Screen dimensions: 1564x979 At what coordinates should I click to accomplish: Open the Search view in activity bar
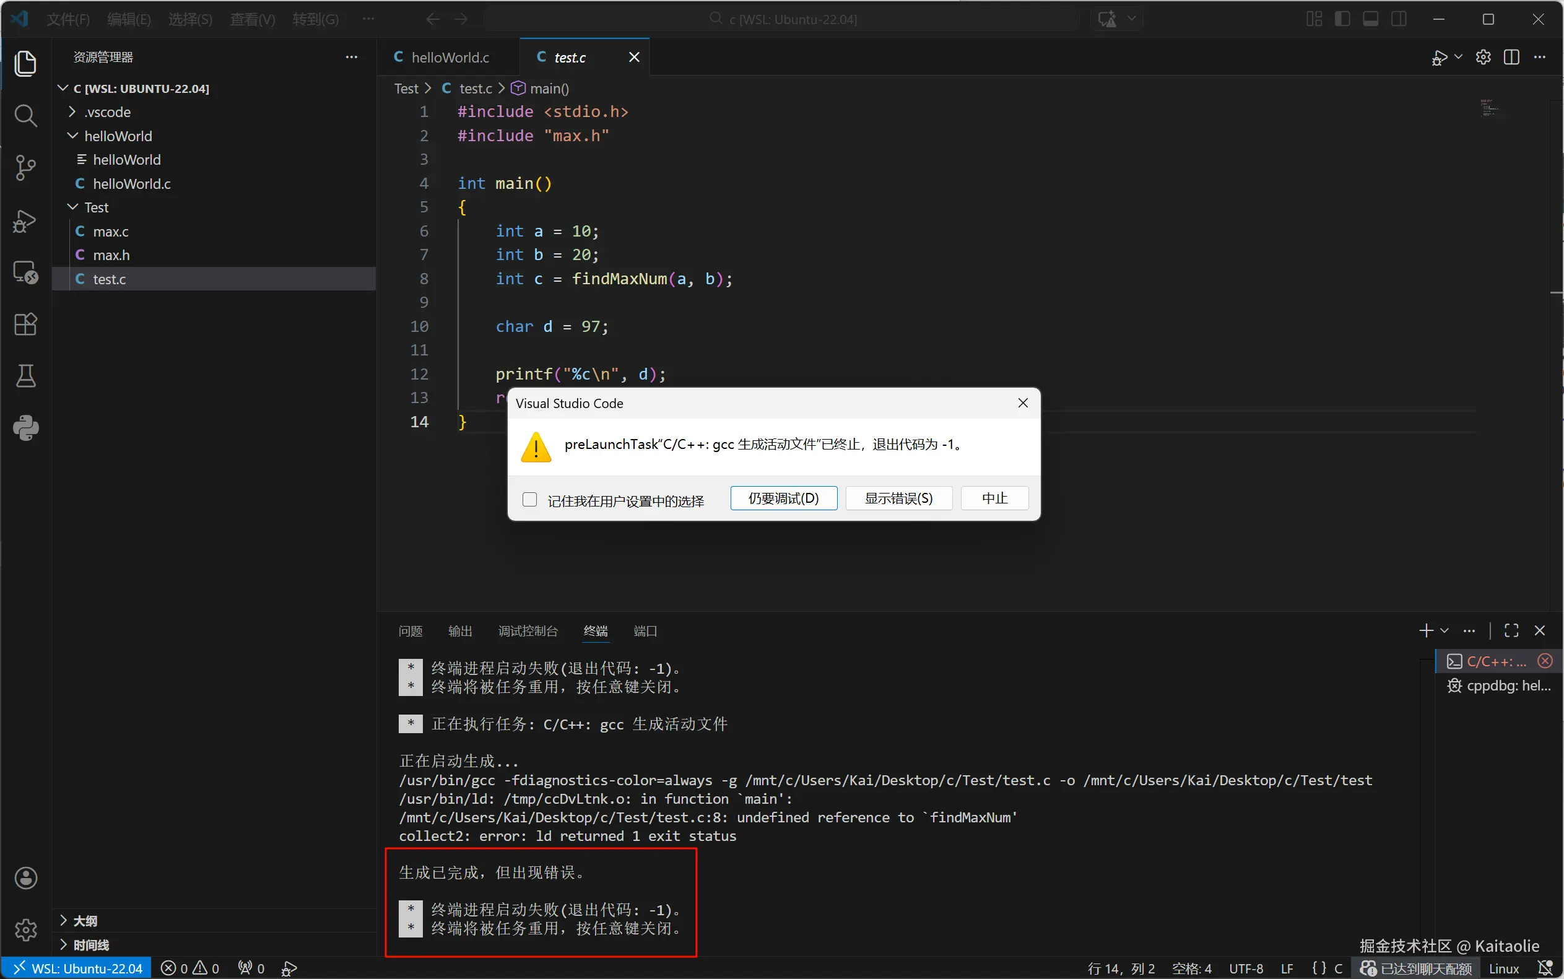pyautogui.click(x=25, y=116)
